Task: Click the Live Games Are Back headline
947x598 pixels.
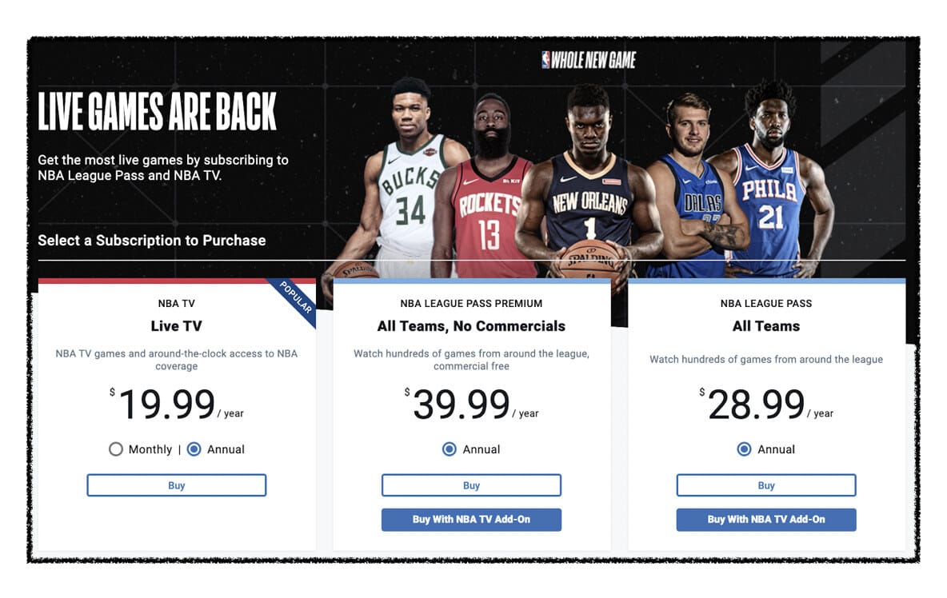Action: click(x=157, y=112)
